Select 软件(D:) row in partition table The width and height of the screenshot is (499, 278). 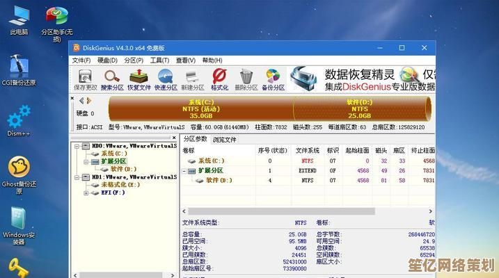308,181
